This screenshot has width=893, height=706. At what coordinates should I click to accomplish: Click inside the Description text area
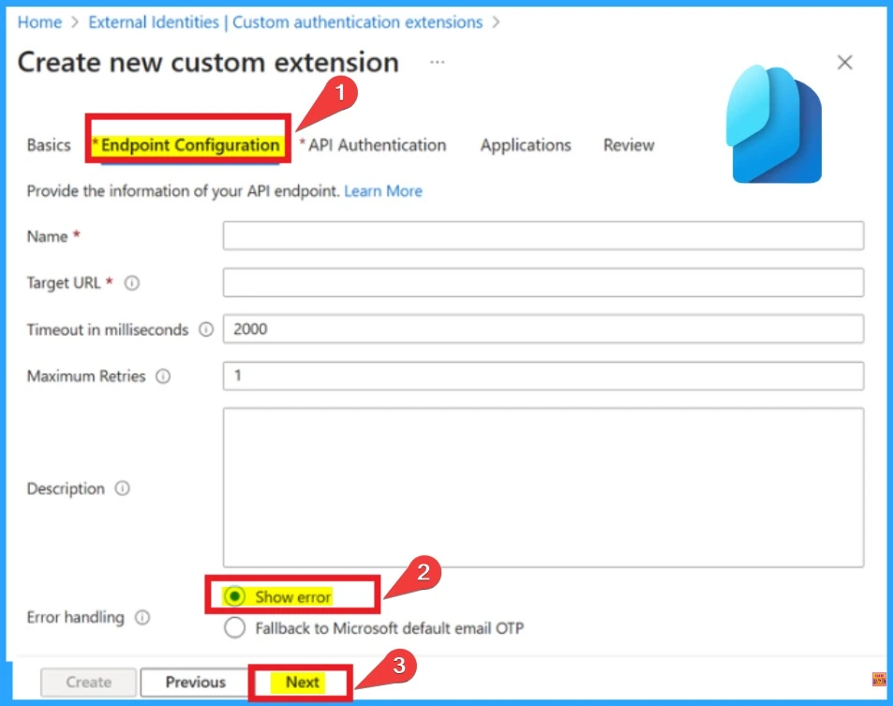click(543, 488)
